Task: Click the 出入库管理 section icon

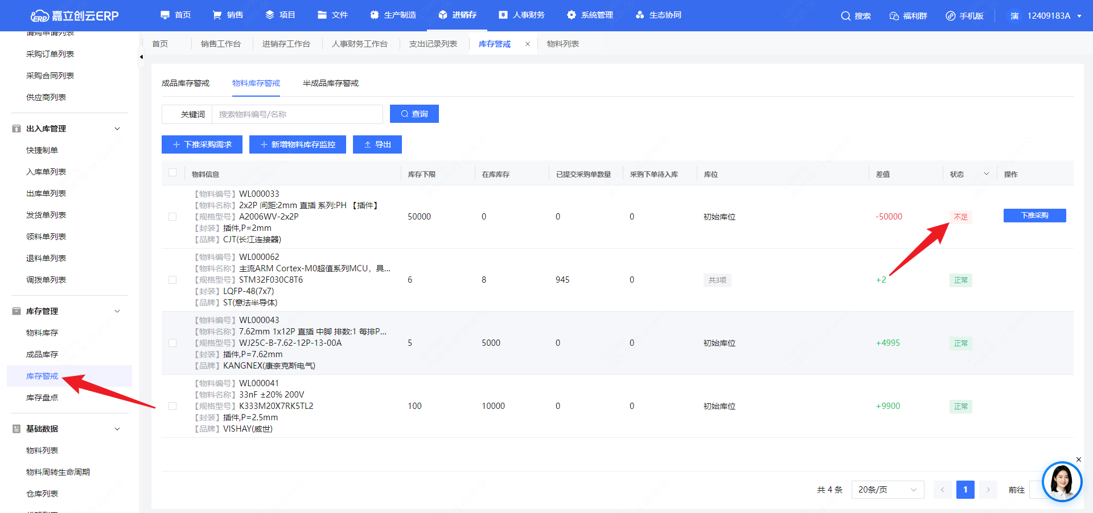Action: coord(17,129)
